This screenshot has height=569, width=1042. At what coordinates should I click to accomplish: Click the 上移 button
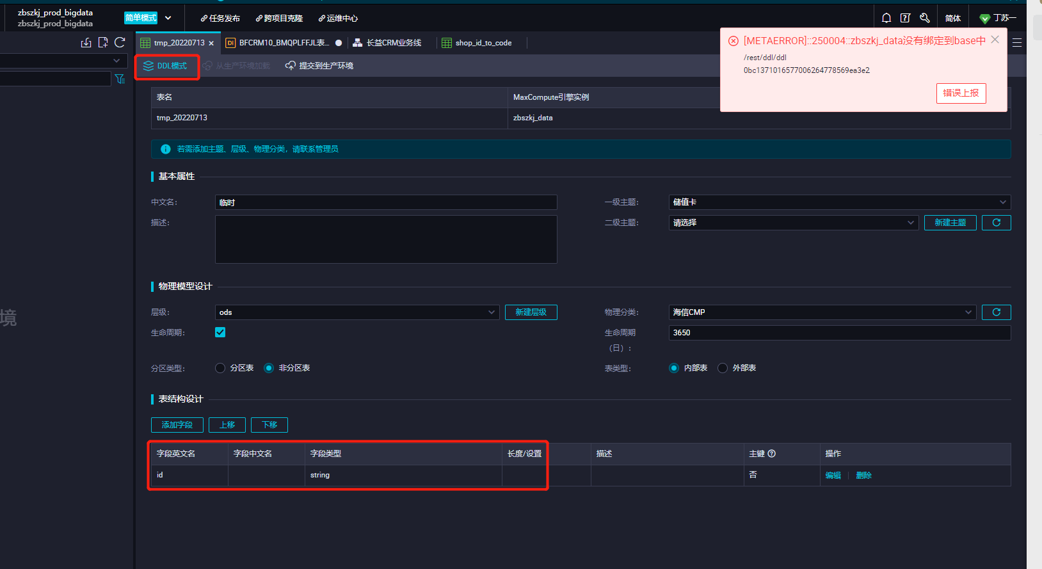click(227, 425)
